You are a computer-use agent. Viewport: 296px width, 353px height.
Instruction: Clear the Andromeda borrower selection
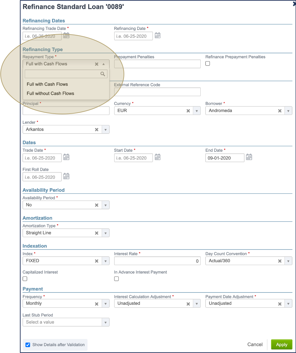point(280,111)
